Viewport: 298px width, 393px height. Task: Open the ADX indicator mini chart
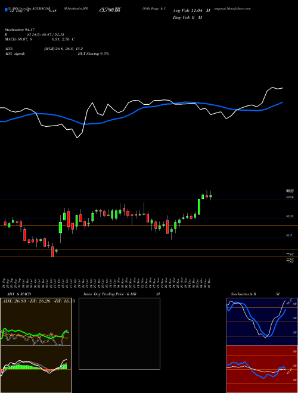pos(36,322)
